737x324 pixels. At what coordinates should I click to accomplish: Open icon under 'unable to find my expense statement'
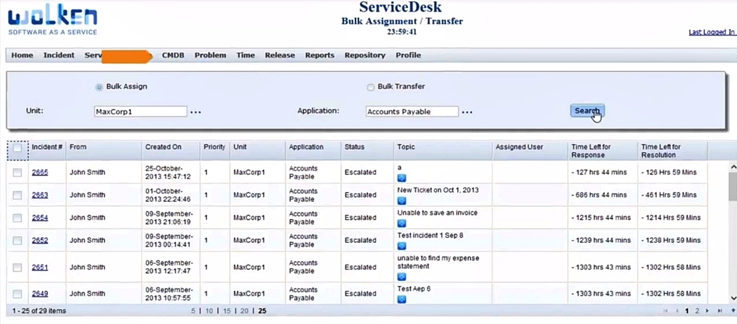[402, 276]
